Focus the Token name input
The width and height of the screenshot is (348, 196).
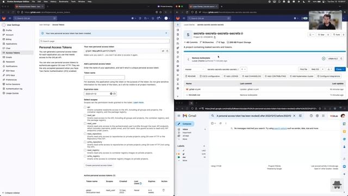point(104,77)
